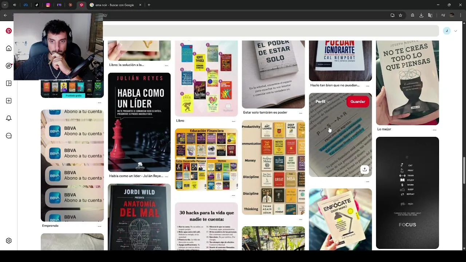Open the settings gear in sidebar
Viewport: 466px width, 262px height.
[9, 241]
